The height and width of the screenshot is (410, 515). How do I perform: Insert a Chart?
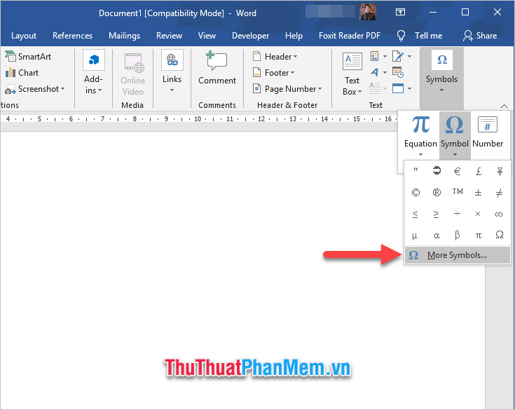click(x=22, y=73)
